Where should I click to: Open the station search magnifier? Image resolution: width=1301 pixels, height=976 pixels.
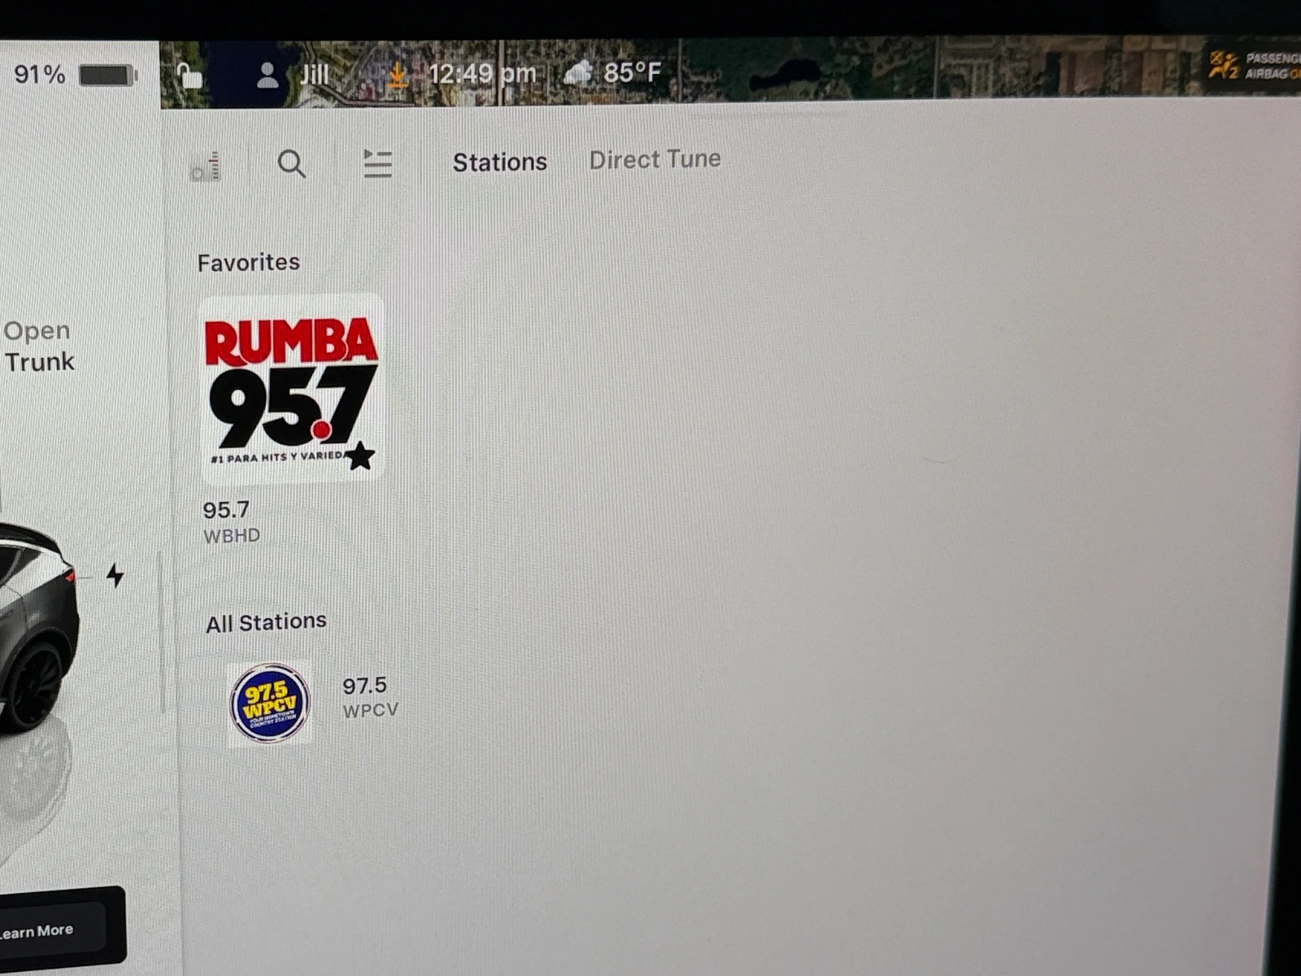coord(291,163)
